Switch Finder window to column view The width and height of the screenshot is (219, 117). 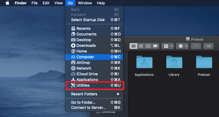coord(148,46)
